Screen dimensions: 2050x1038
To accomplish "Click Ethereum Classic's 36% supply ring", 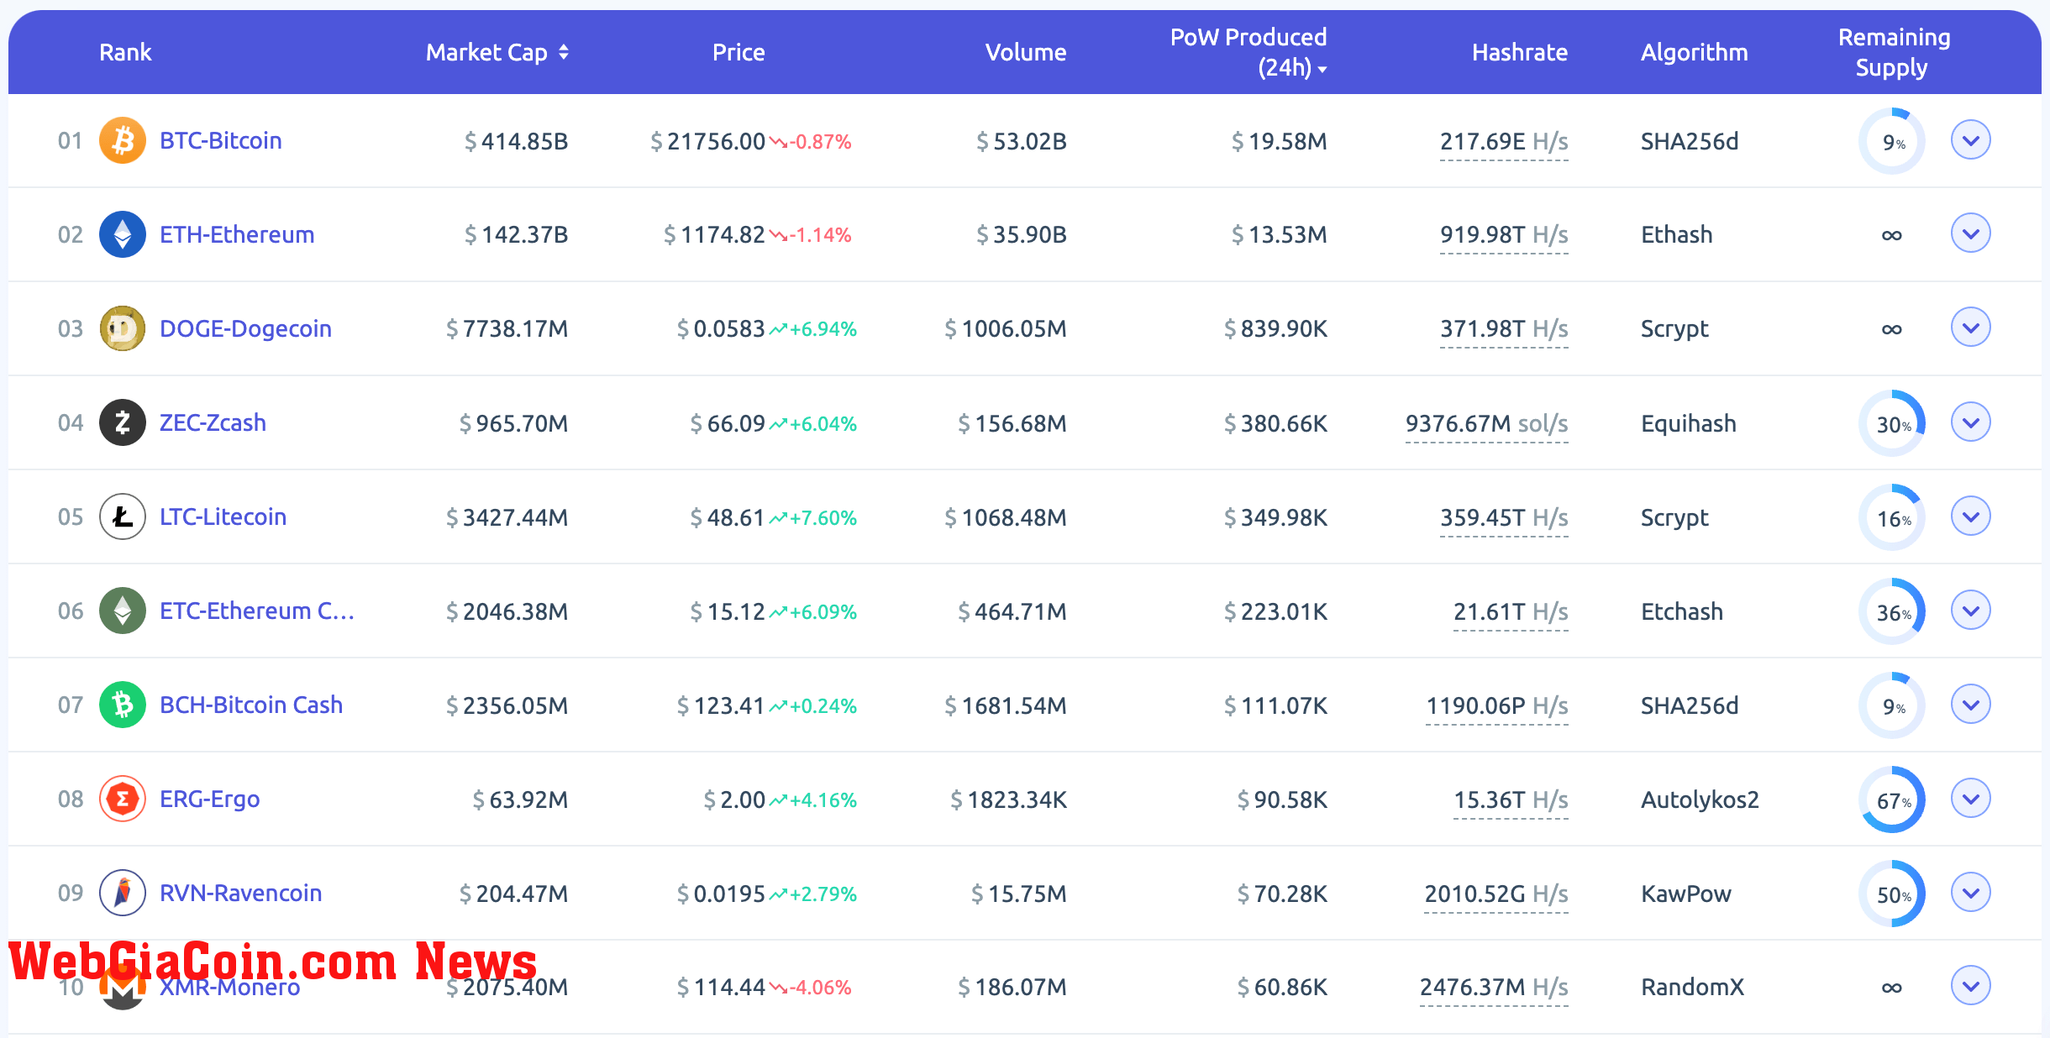I will point(1892,611).
